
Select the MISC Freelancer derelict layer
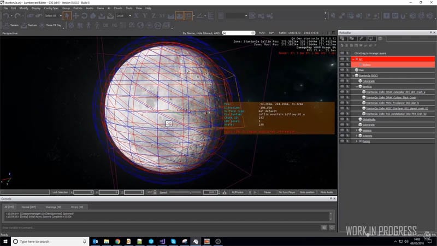(393, 103)
